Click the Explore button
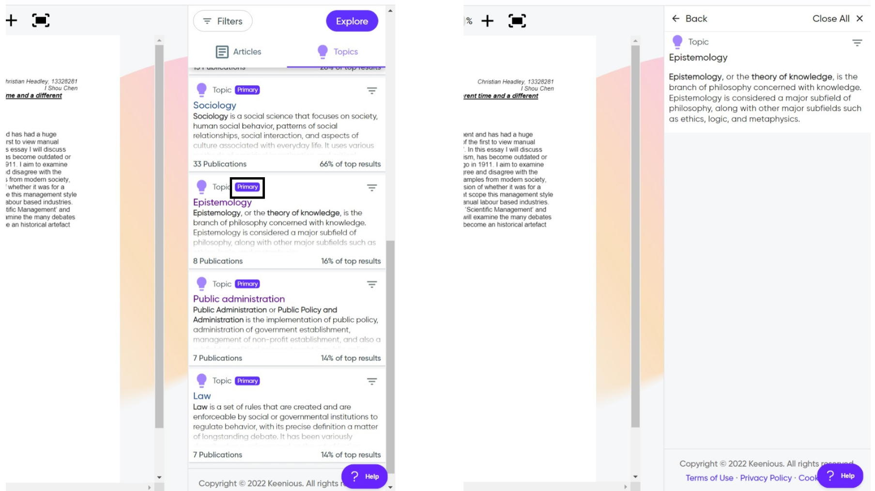Viewport: 875px width, 491px height. [x=352, y=21]
